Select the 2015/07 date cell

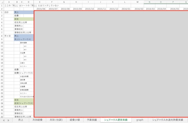(x=52, y=9)
